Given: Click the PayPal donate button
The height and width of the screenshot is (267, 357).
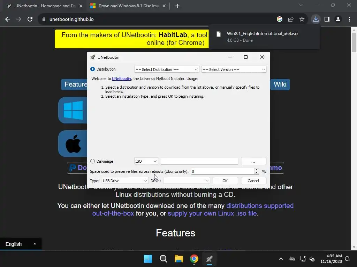Looking at the screenshot, I should [x=77, y=168].
